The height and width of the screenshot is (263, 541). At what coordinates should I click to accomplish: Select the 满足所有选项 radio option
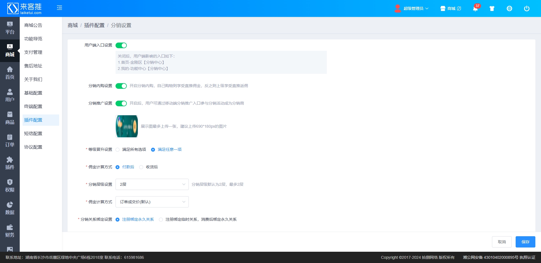pos(118,150)
